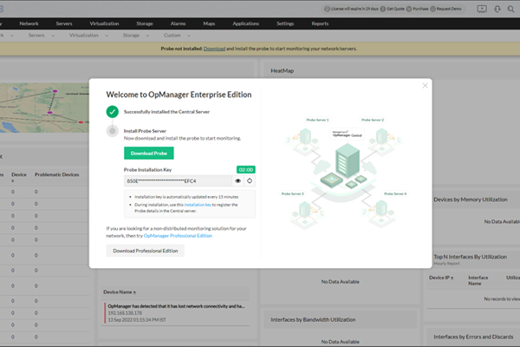Click the map widget thumbnail
The image size is (520, 347).
point(44,108)
